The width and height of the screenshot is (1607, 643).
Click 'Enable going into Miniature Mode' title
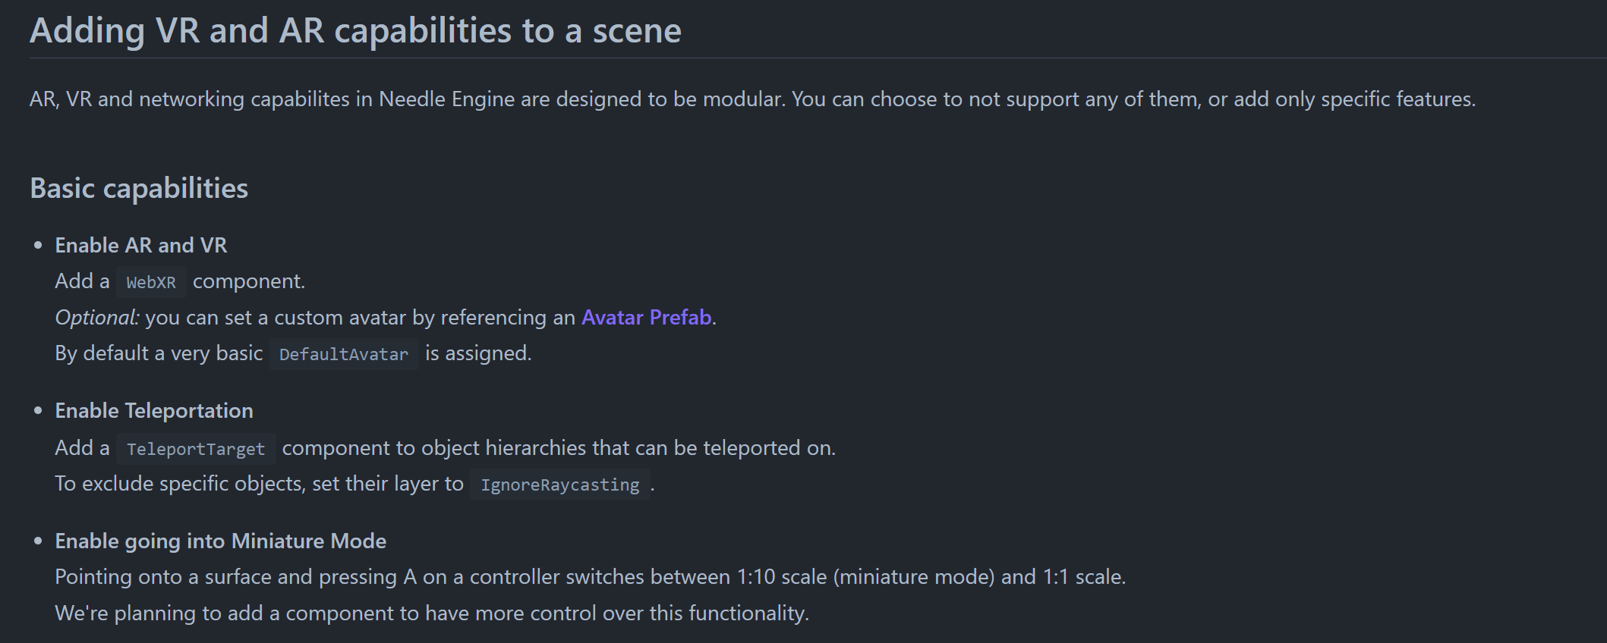click(220, 541)
